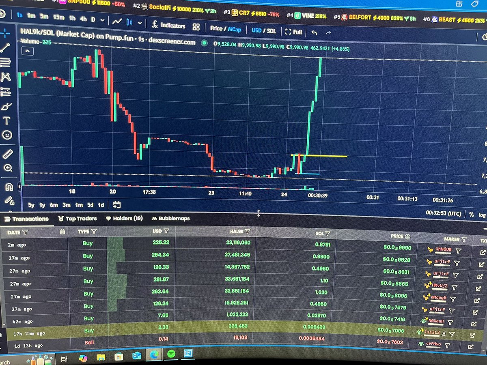
Task: Filter by MAKER column header
Action: [463, 240]
